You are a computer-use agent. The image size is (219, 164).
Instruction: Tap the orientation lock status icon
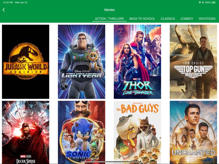[x=203, y=2]
